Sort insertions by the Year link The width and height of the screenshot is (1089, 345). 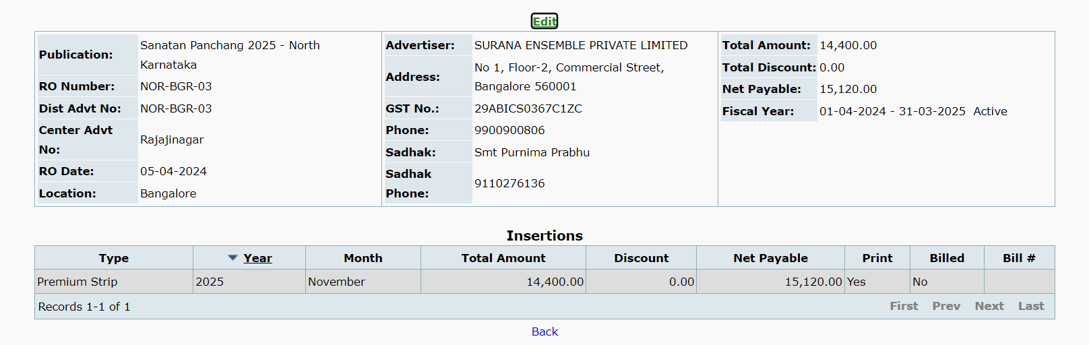tap(257, 258)
